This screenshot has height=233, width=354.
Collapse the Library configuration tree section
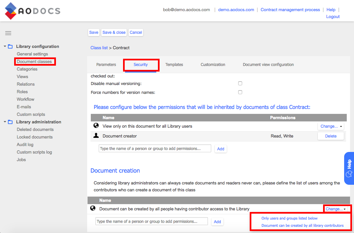[x=5, y=46]
